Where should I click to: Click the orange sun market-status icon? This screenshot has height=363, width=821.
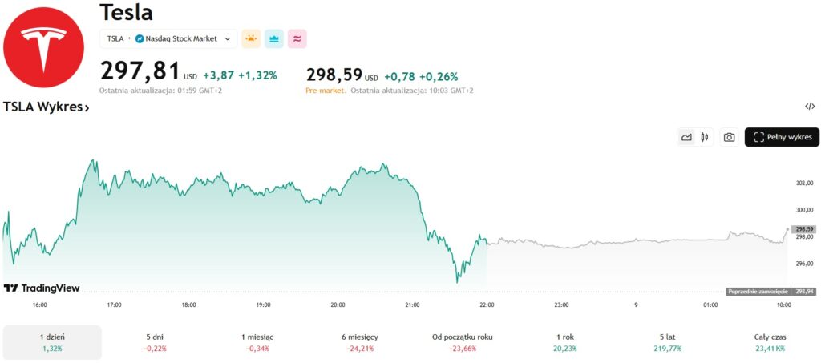251,38
